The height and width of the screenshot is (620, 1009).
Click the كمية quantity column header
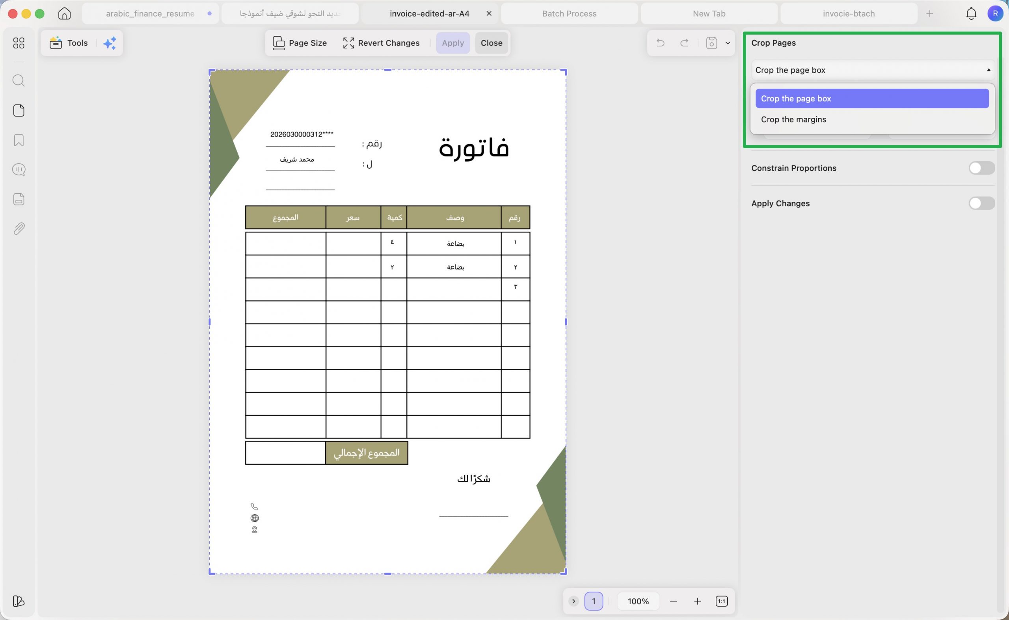(x=395, y=217)
